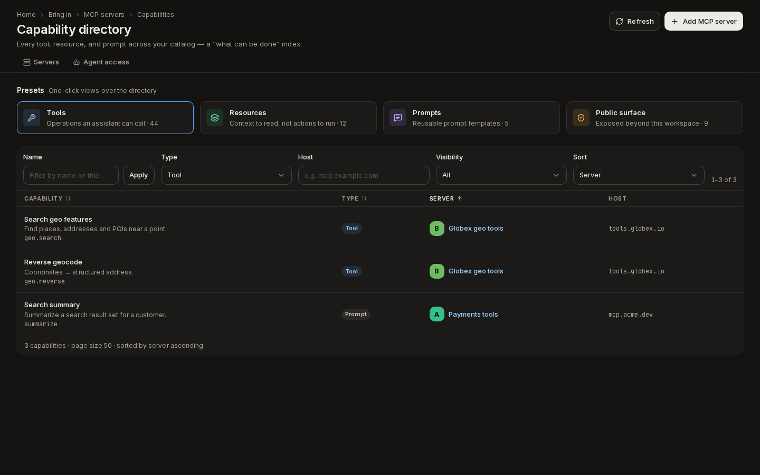Open Globex geo tools link in Search geo features row
The image size is (760, 475).
(x=476, y=229)
